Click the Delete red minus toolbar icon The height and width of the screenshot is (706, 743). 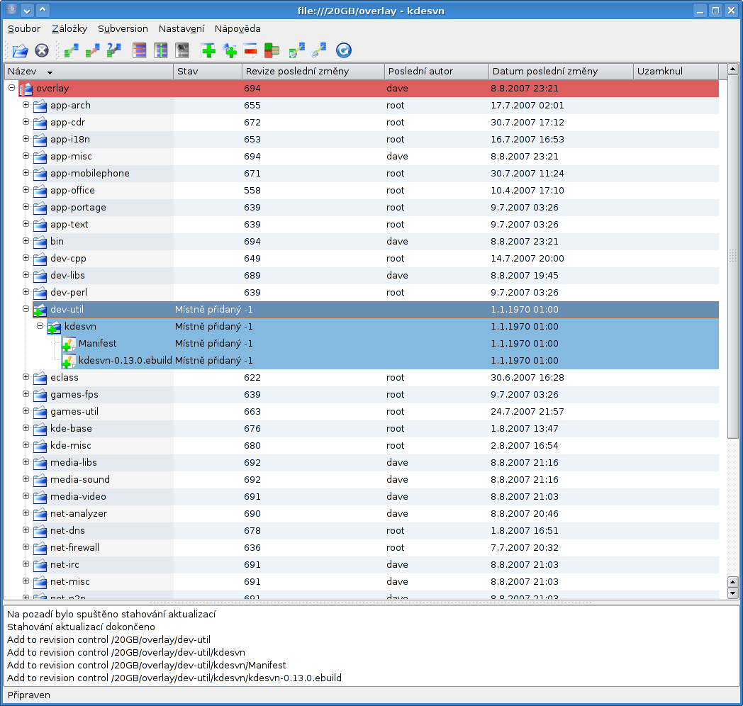point(251,50)
